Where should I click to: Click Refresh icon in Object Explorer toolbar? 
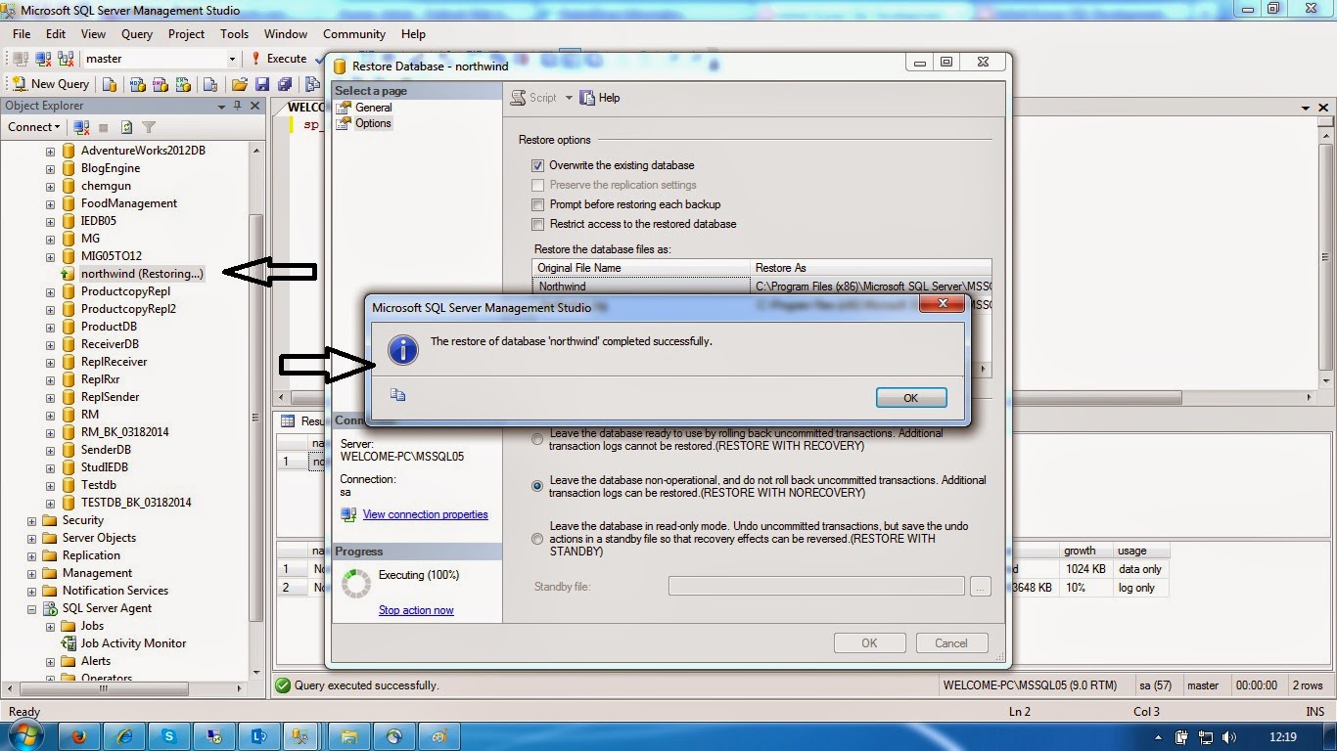(x=126, y=127)
